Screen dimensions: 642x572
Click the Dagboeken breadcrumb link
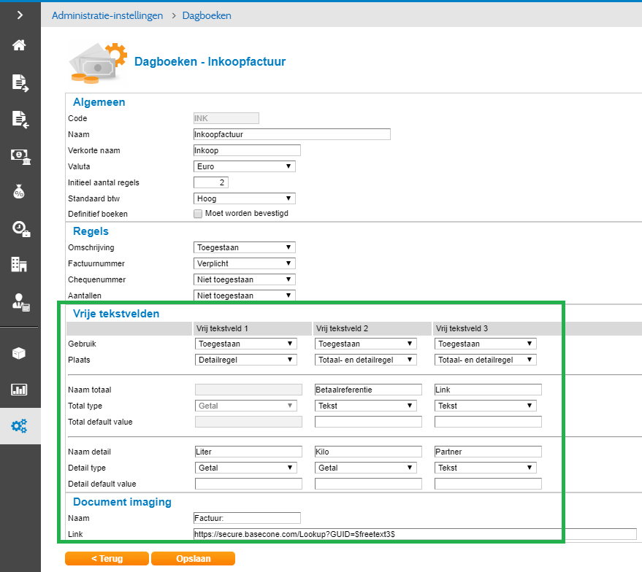click(207, 15)
